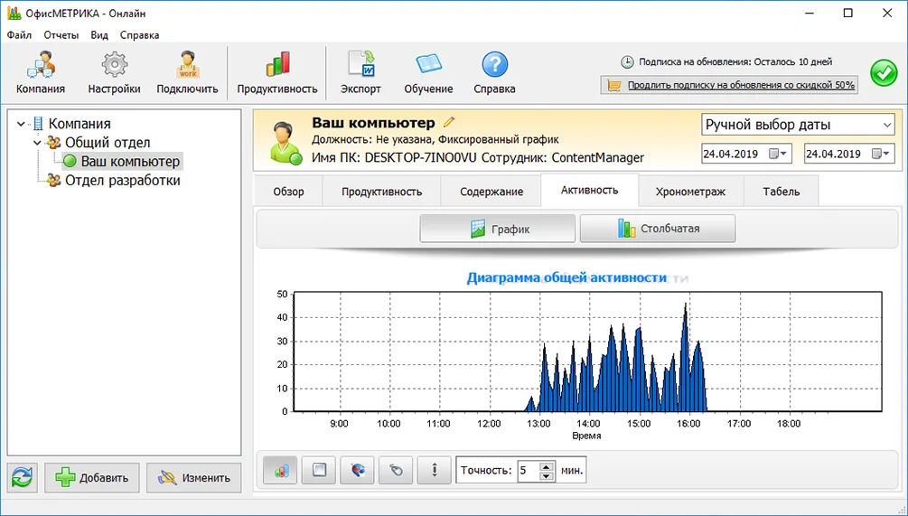Collapse the Общий отдел tree node
This screenshot has height=516, width=908.
[x=38, y=143]
